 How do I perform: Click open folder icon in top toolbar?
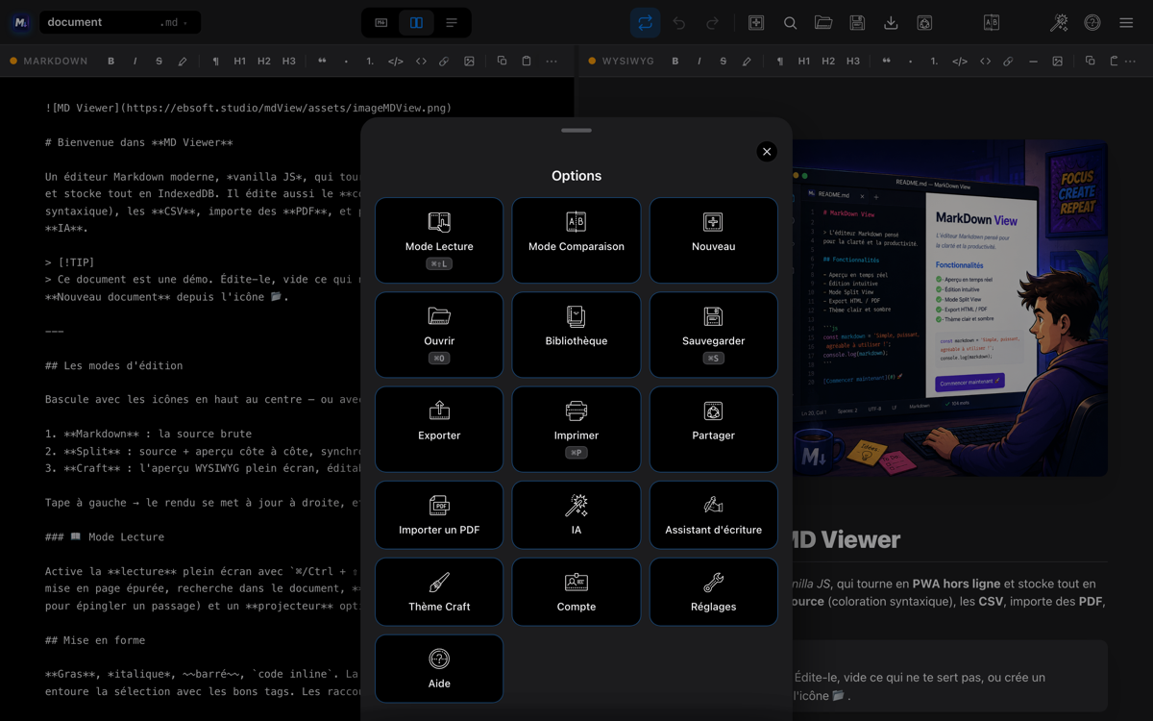pyautogui.click(x=823, y=23)
